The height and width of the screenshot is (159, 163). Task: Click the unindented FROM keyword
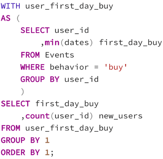[11, 128]
